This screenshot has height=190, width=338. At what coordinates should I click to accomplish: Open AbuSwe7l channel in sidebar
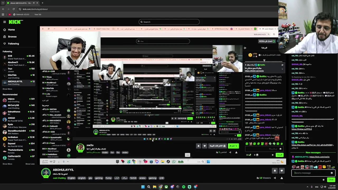pyautogui.click(x=18, y=64)
